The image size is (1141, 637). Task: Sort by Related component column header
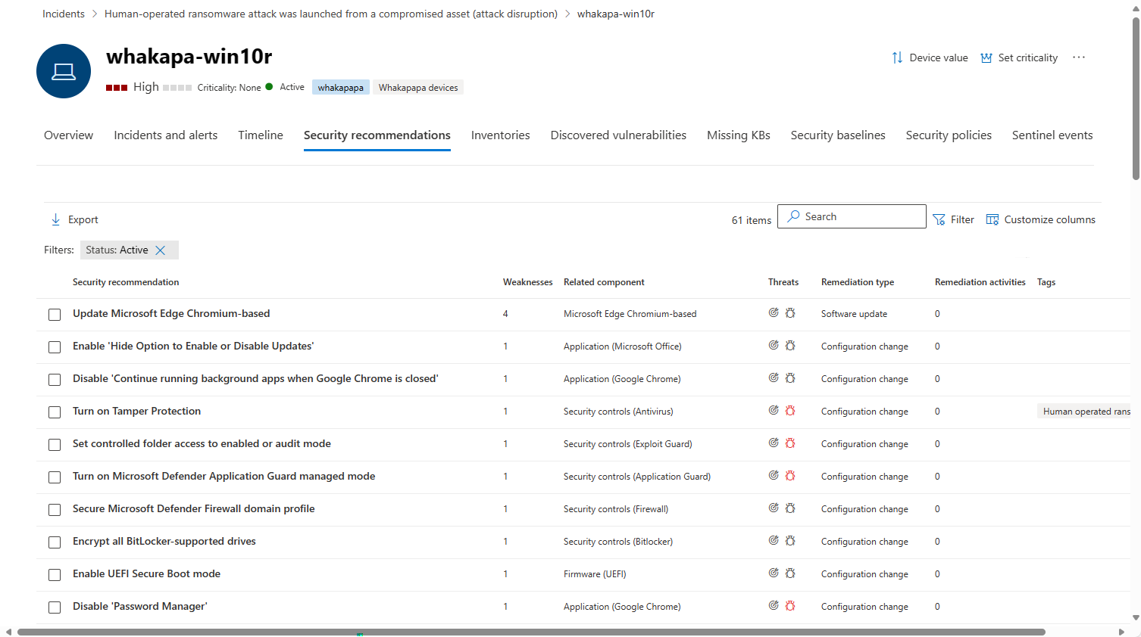tap(604, 282)
